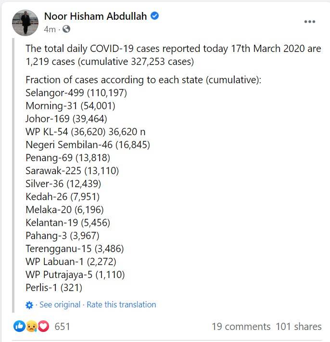The width and height of the screenshot is (330, 342).
Task: Click the WP Putrajaya-5 line
Action: (x=75, y=275)
